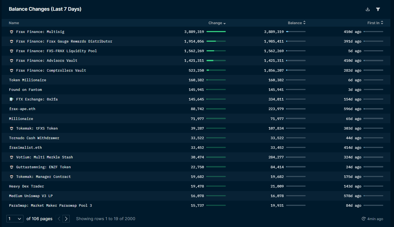Click change value 3,889,319
This screenshot has height=227, width=394.
[x=194, y=32]
